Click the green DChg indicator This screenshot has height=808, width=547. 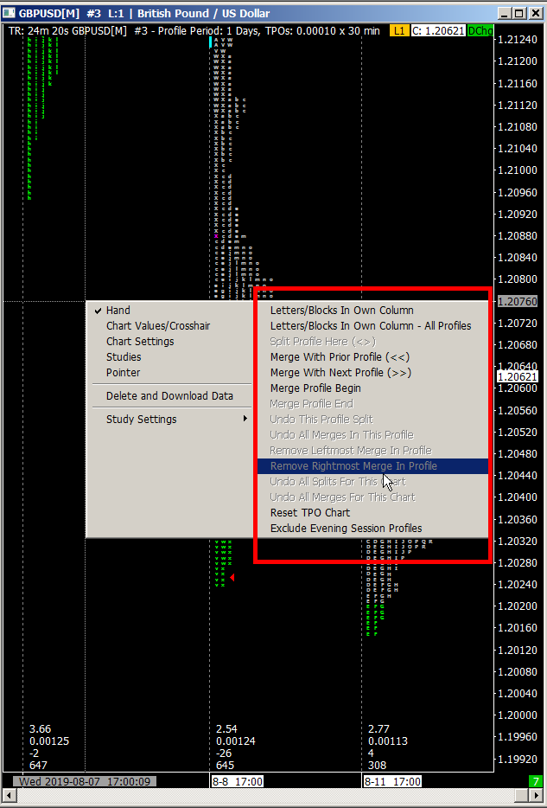[480, 31]
